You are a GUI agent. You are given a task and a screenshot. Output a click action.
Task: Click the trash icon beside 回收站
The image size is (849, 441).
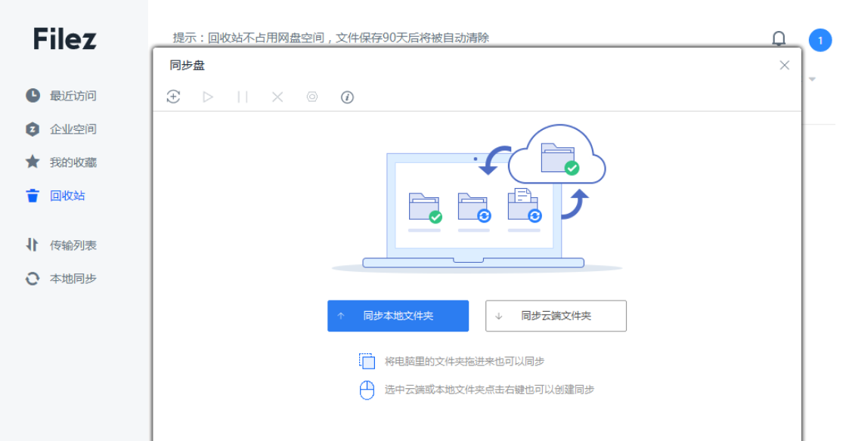33,196
